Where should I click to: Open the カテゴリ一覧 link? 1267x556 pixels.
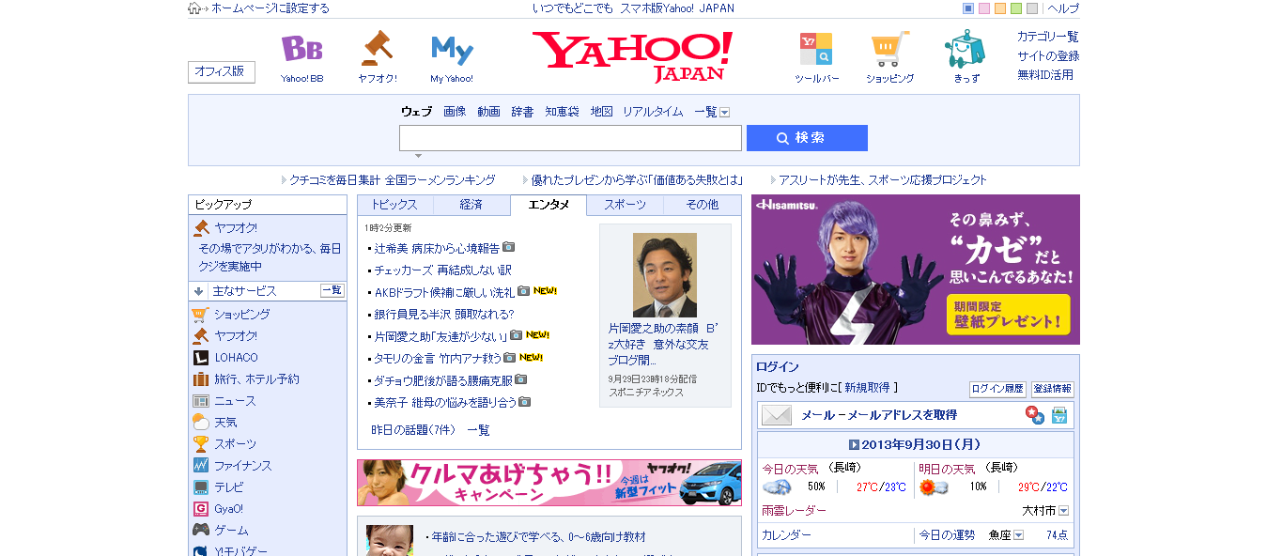[x=1048, y=37]
